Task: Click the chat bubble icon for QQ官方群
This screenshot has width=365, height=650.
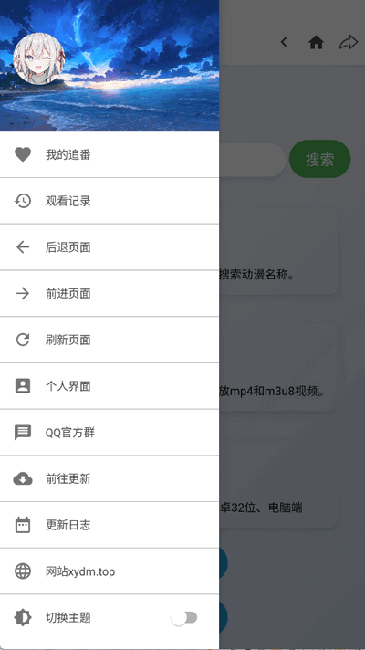Action: [23, 433]
